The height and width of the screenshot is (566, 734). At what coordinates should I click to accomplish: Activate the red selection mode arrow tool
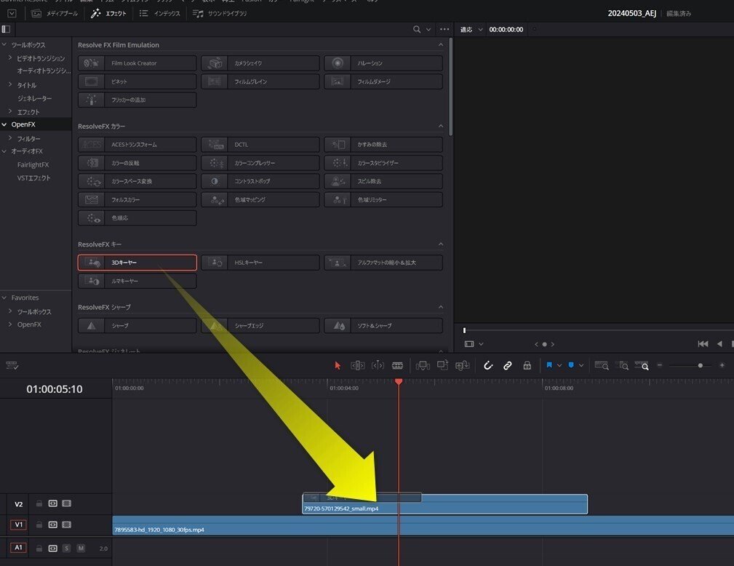pyautogui.click(x=338, y=366)
